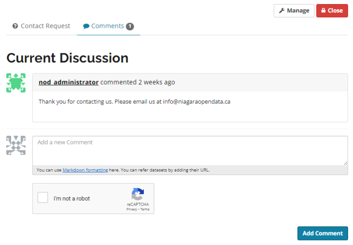Image resolution: width=353 pixels, height=245 pixels.
Task: Open the reCAPTCHA Privacy link
Action: point(132,209)
